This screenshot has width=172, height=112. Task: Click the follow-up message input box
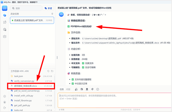point(115,100)
